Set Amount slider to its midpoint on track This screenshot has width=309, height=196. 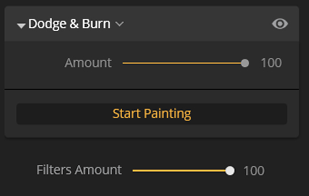184,63
